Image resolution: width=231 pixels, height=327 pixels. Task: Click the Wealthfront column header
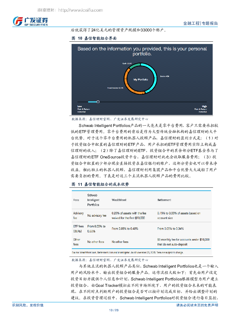(x=119, y=200)
